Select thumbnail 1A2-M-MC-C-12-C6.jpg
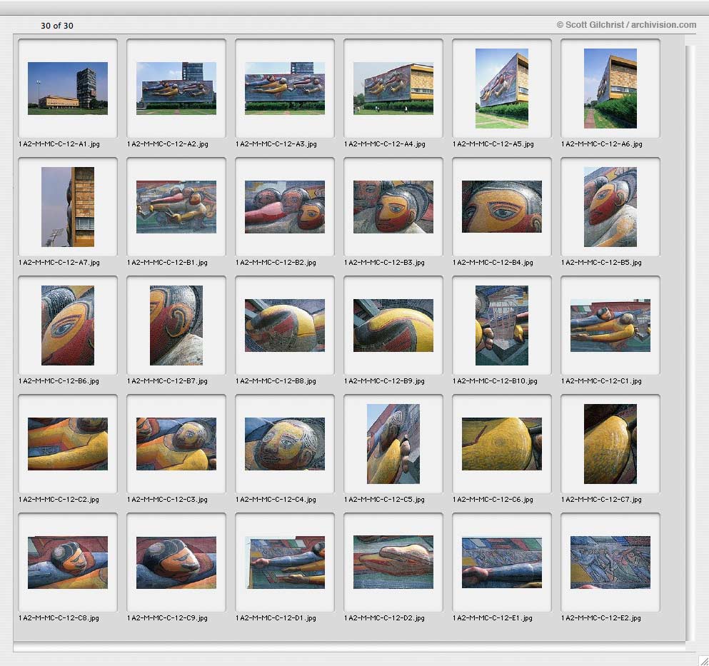 502,443
